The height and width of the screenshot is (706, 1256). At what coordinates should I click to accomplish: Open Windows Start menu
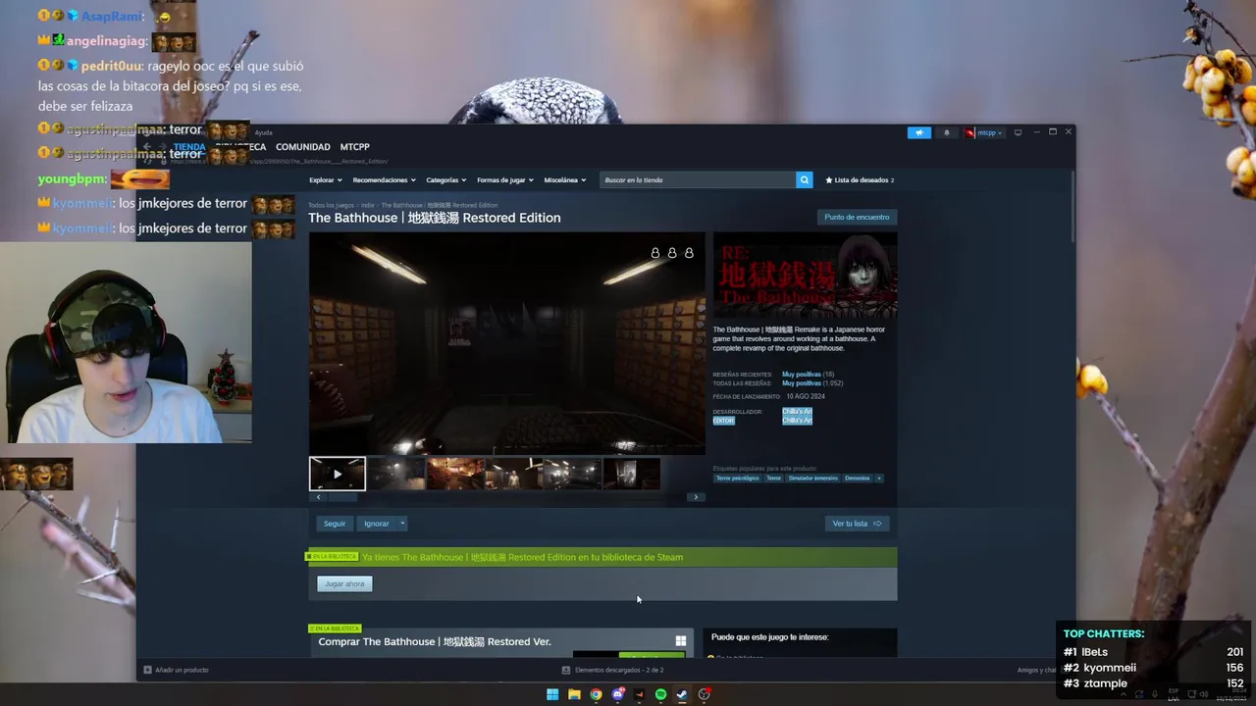[552, 694]
